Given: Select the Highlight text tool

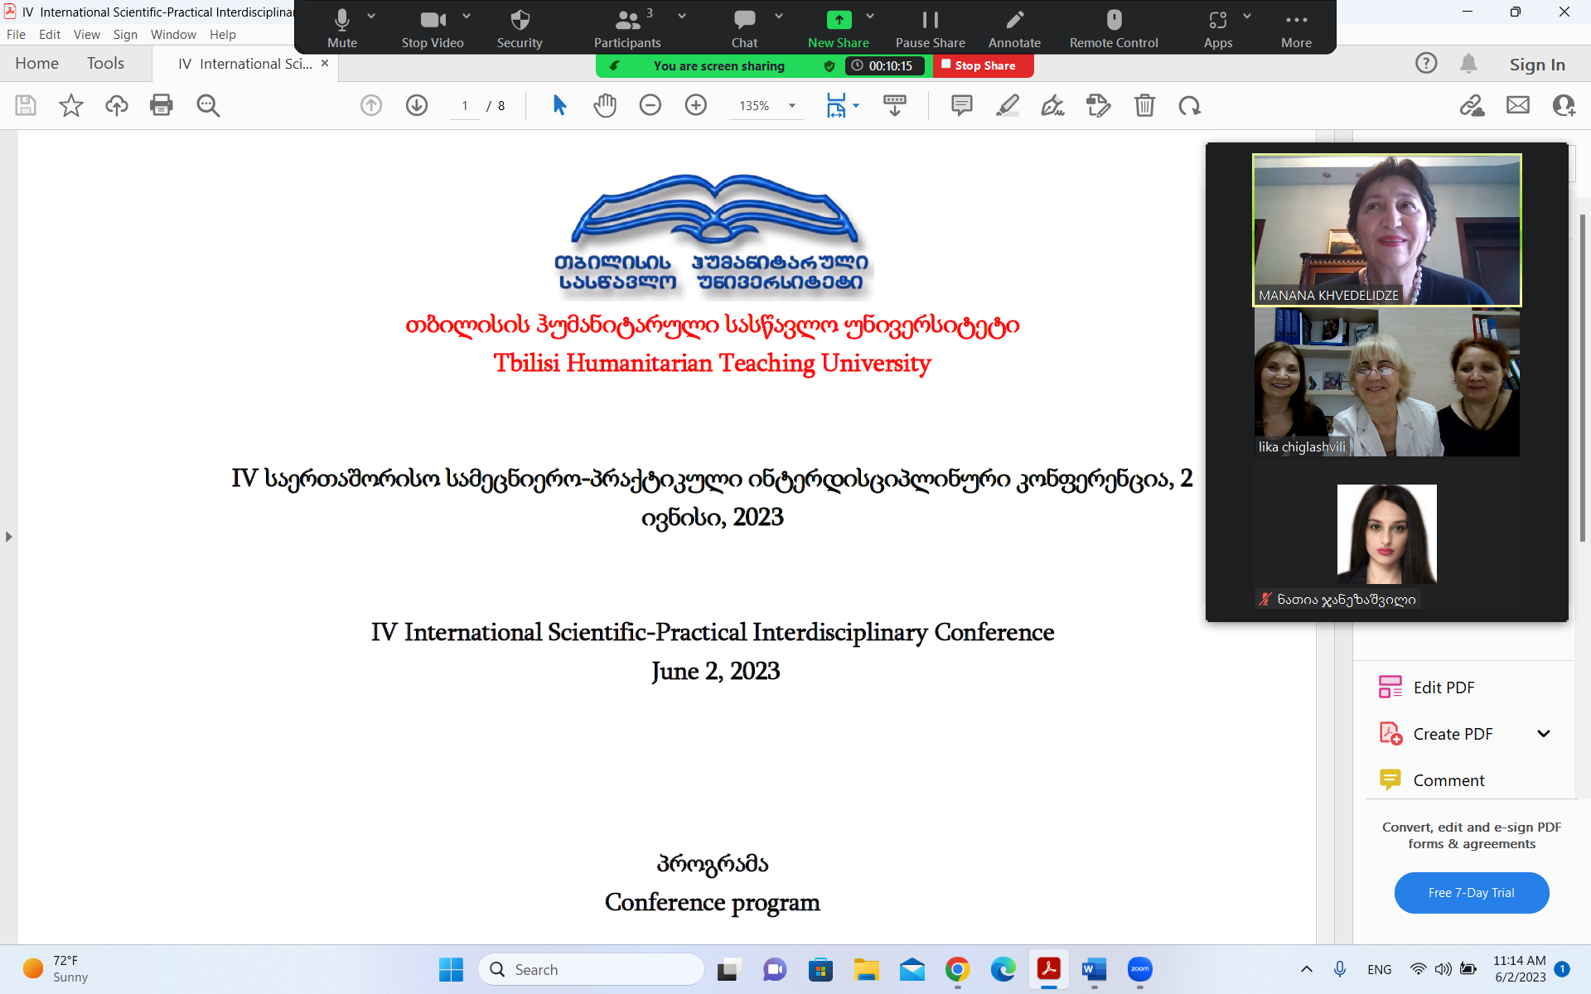Looking at the screenshot, I should [x=1007, y=105].
